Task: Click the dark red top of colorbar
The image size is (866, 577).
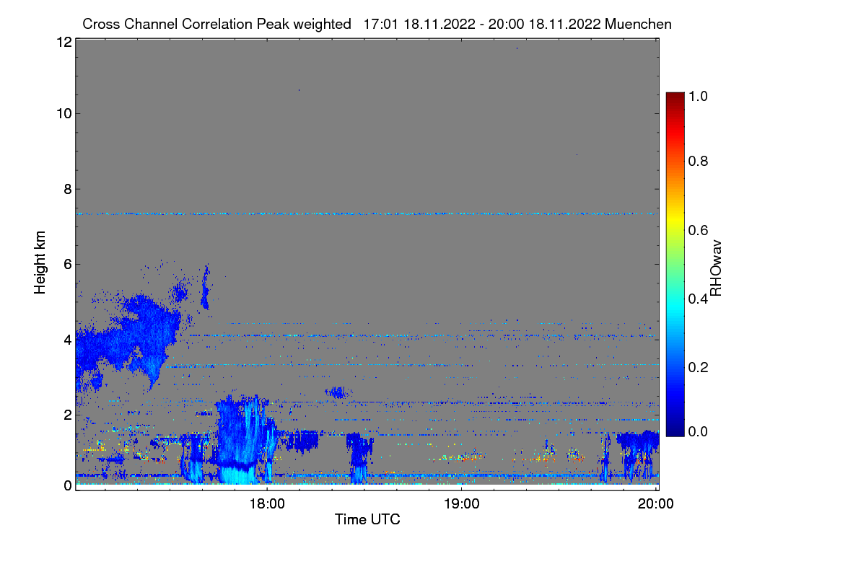Action: pos(675,97)
